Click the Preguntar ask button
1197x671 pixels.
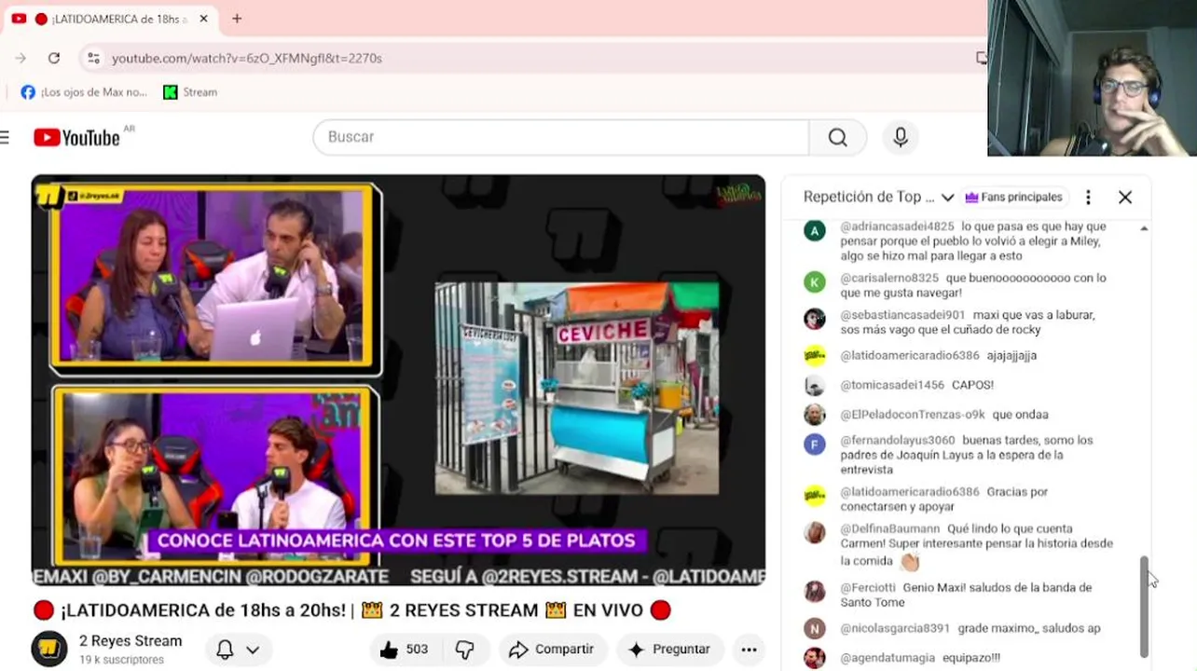click(668, 650)
